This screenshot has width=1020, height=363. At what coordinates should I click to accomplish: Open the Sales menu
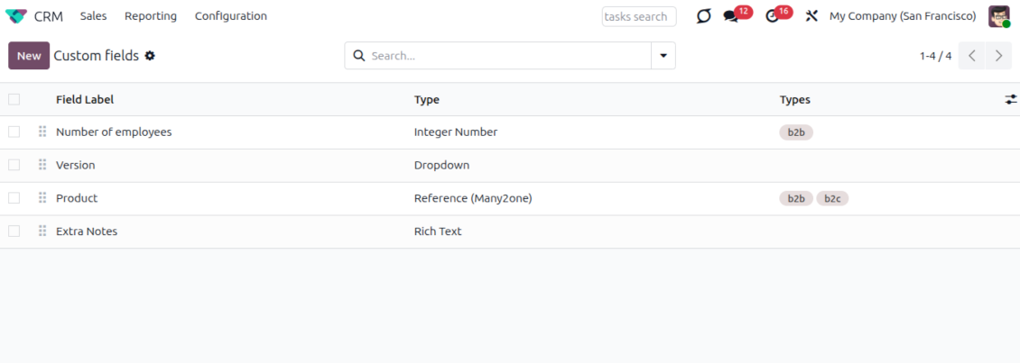pyautogui.click(x=93, y=16)
